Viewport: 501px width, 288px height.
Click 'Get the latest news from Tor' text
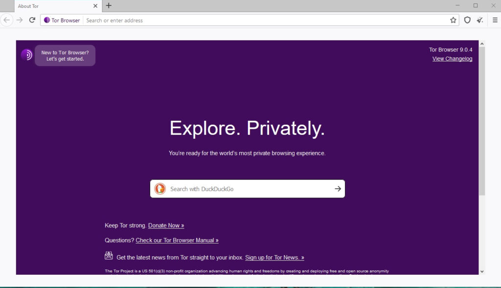coord(180,258)
